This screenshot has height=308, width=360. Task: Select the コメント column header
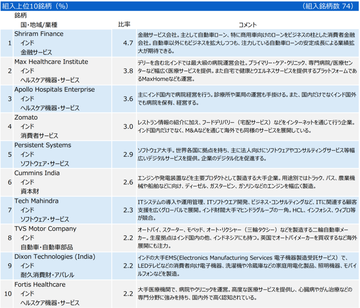coord(247,25)
